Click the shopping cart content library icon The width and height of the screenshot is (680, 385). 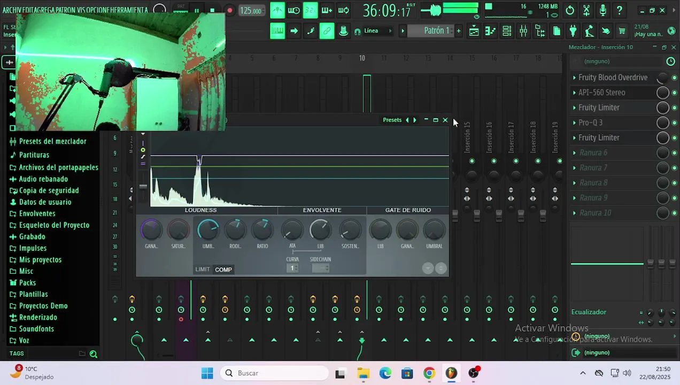coord(622,31)
